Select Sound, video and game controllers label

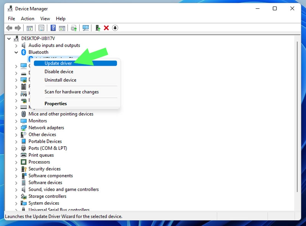[63, 189]
